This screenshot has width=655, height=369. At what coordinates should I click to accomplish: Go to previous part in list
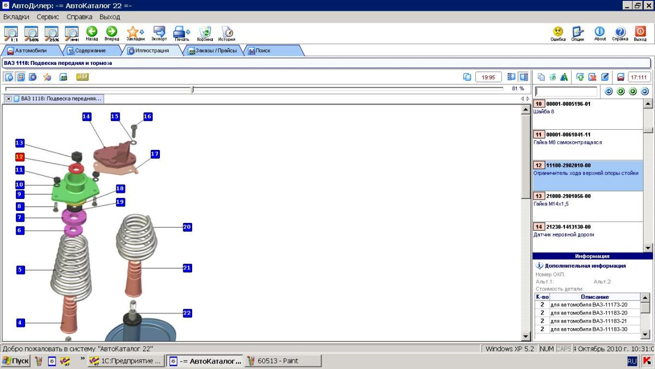tap(621, 92)
